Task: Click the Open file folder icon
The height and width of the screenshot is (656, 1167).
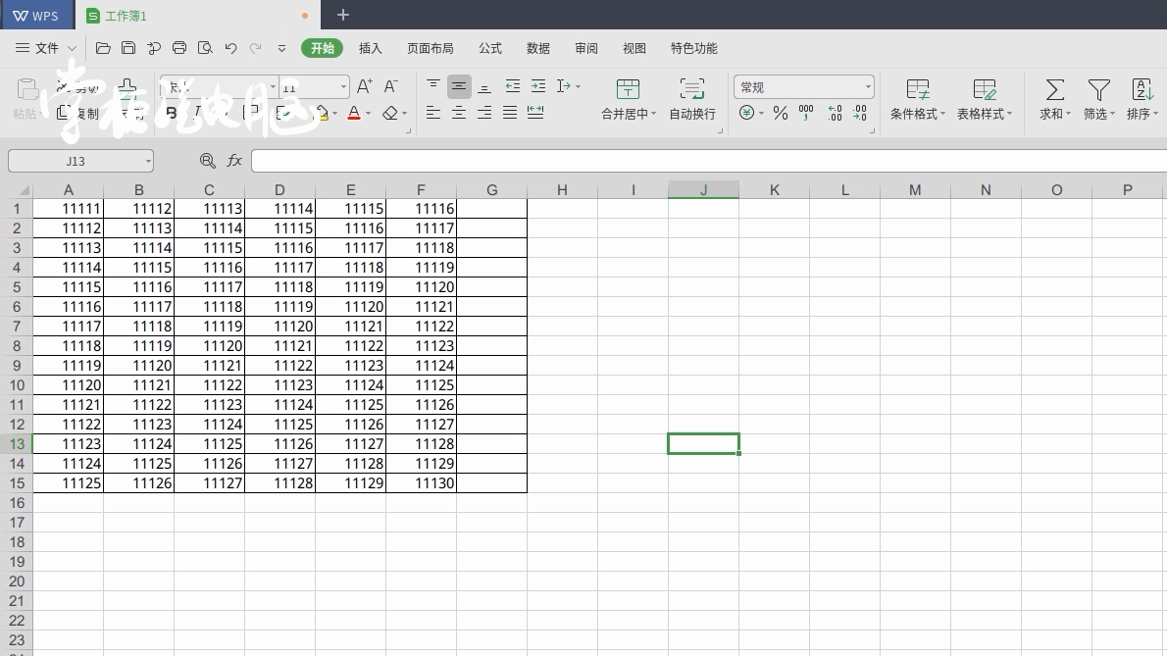Action: [103, 48]
